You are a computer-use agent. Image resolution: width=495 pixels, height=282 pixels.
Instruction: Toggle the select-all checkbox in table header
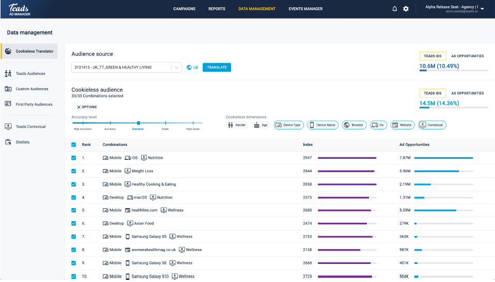click(73, 145)
